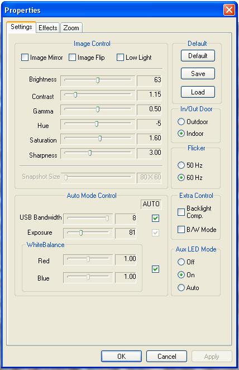Click the Sharpness slider thumb

tap(90, 153)
